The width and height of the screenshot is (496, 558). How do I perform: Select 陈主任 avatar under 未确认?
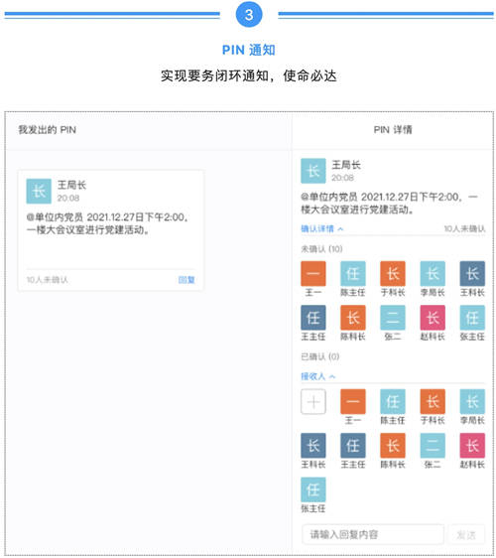(x=353, y=273)
